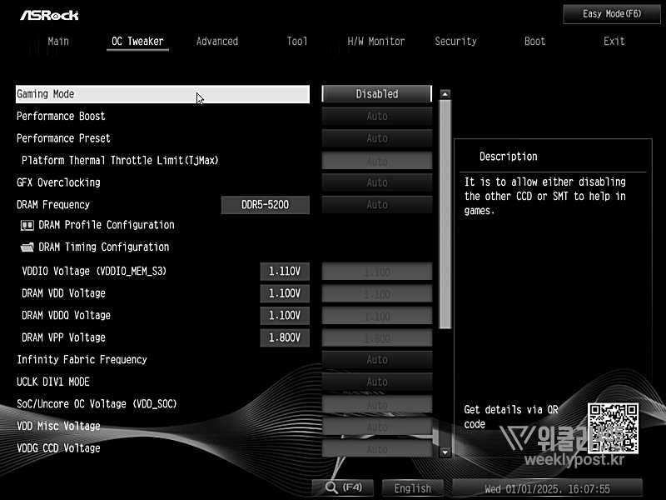Click the DDR5-5200 current value
Image resolution: width=666 pixels, height=500 pixels.
click(x=265, y=204)
